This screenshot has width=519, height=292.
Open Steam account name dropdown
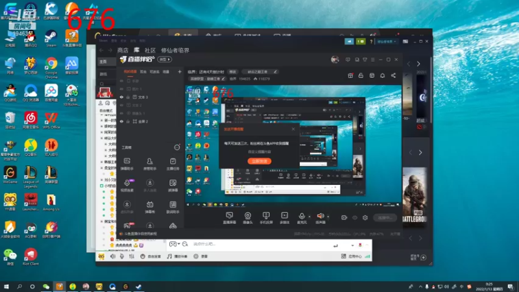tap(387, 42)
